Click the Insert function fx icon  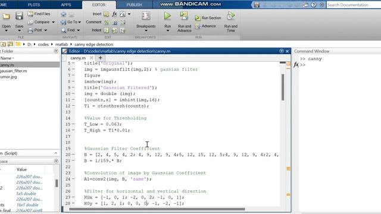click(x=114, y=14)
